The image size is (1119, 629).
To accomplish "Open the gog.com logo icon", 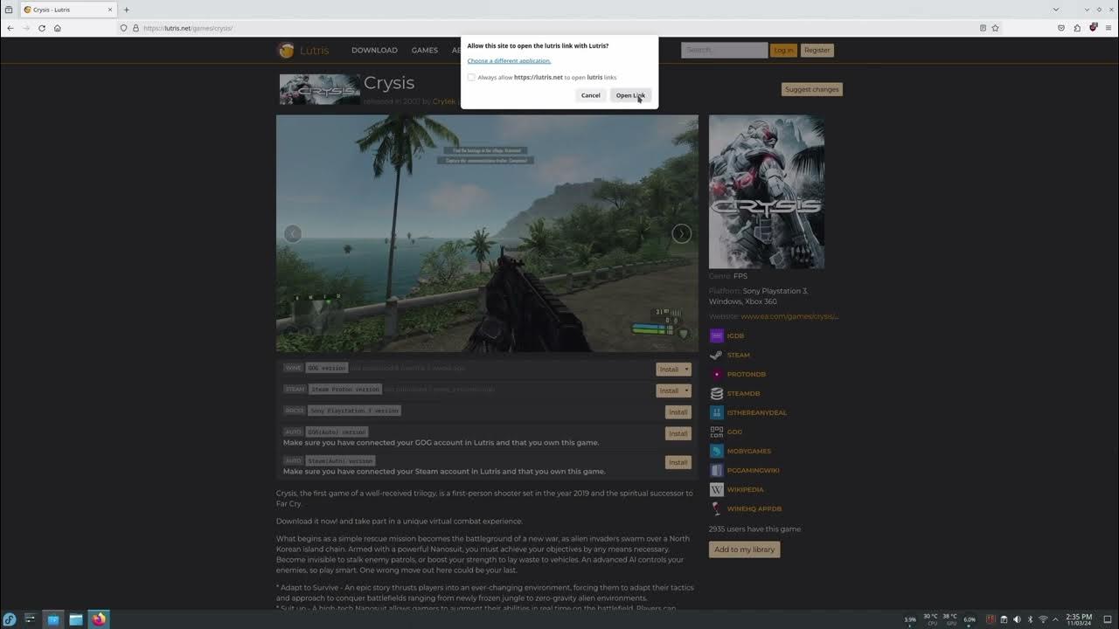I will click(717, 432).
